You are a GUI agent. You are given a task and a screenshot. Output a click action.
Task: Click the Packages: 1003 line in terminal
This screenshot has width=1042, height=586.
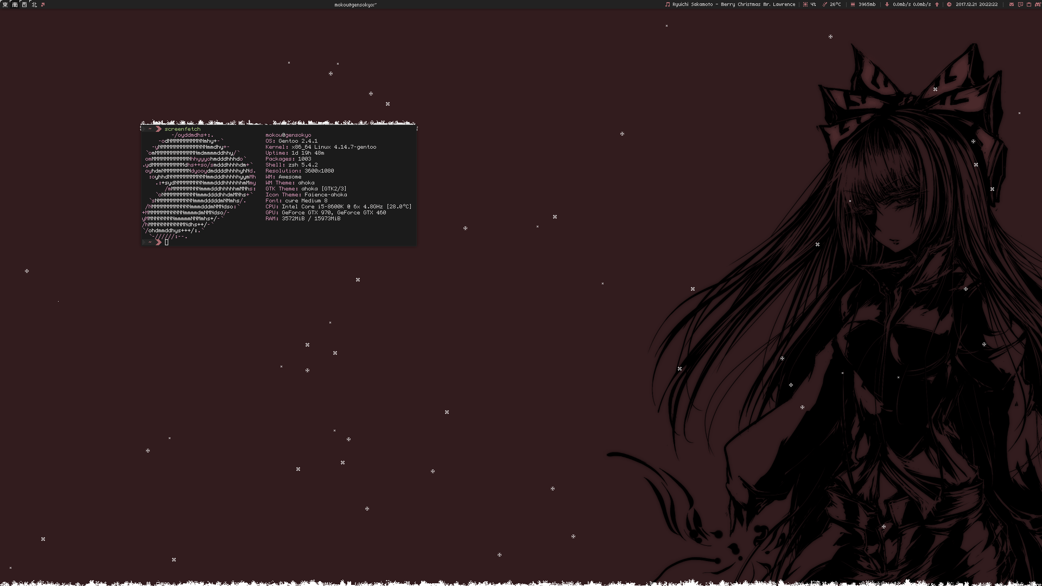[288, 159]
